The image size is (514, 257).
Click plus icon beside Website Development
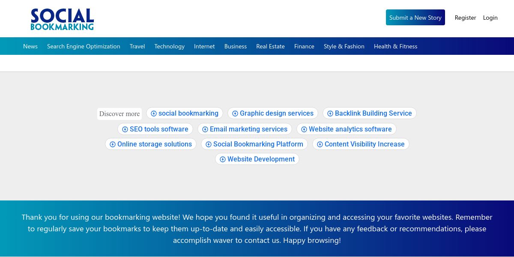[223, 159]
